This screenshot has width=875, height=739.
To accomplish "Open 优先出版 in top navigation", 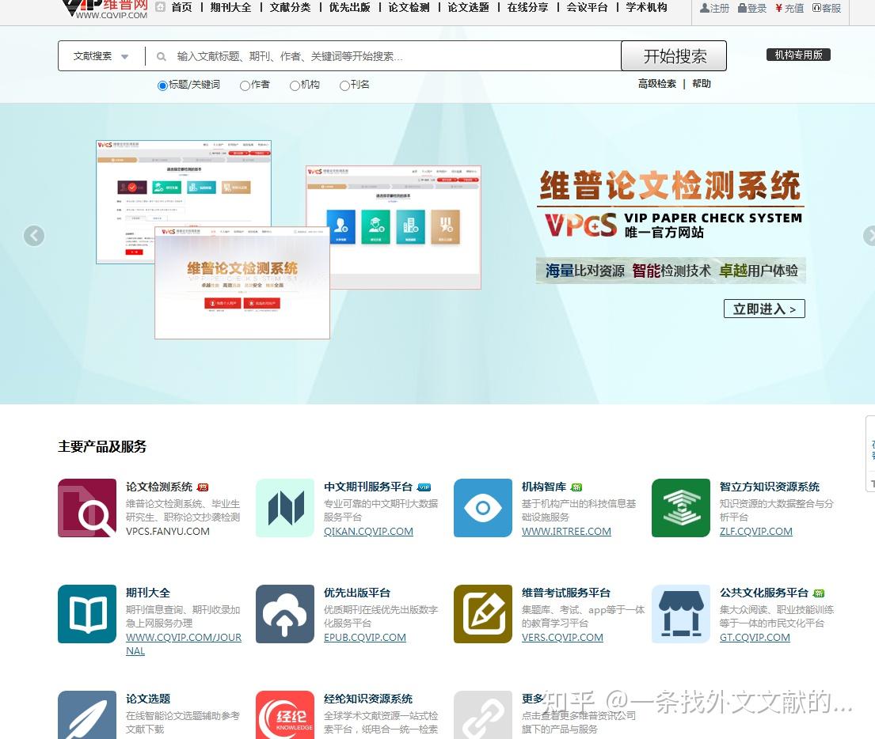I will (x=349, y=7).
